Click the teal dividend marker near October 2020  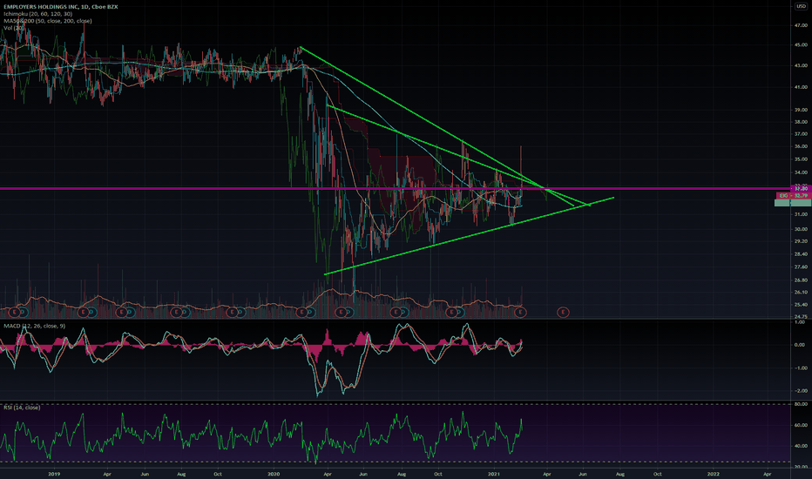point(460,313)
